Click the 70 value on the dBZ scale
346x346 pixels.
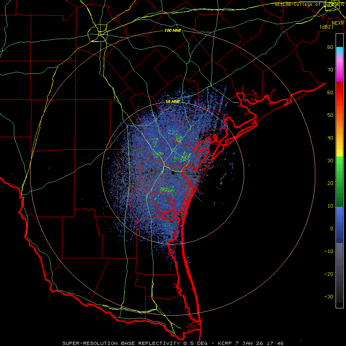[x=330, y=70]
